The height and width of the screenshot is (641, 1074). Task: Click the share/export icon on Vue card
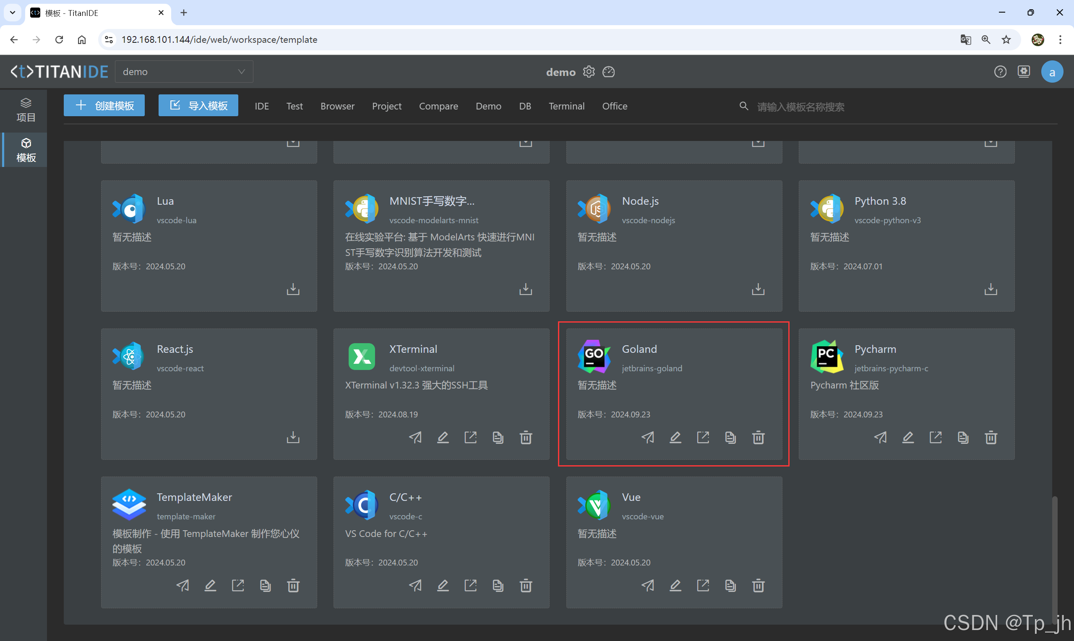[x=703, y=586]
